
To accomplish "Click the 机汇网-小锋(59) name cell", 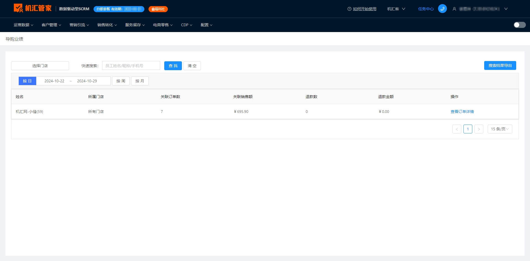I will pyautogui.click(x=29, y=112).
